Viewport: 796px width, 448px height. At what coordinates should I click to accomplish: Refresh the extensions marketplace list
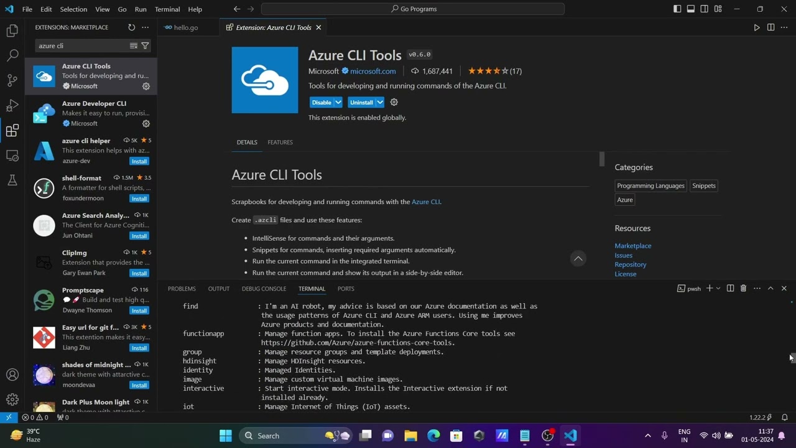[x=131, y=27]
